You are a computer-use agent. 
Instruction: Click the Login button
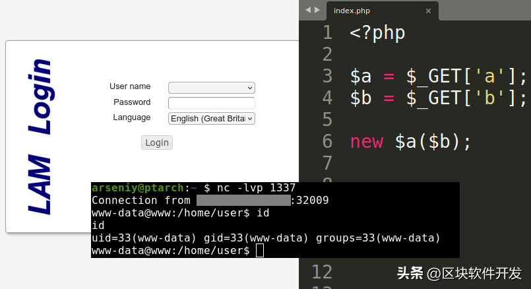click(x=157, y=143)
